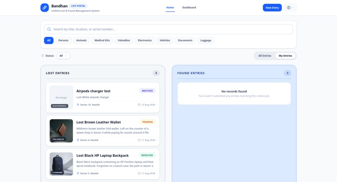Click the Bandhan title text
Image resolution: width=337 pixels, height=182 pixels.
click(59, 6)
